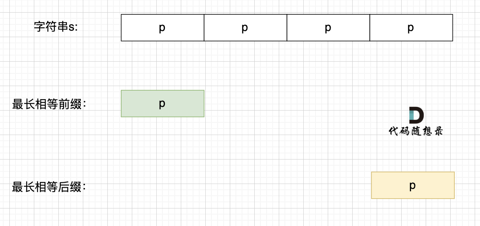
Task: Click divider between second and third cells
Action: pos(287,27)
